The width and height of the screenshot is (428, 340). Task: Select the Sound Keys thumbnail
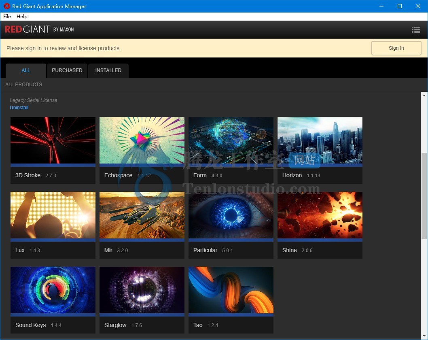(x=53, y=290)
